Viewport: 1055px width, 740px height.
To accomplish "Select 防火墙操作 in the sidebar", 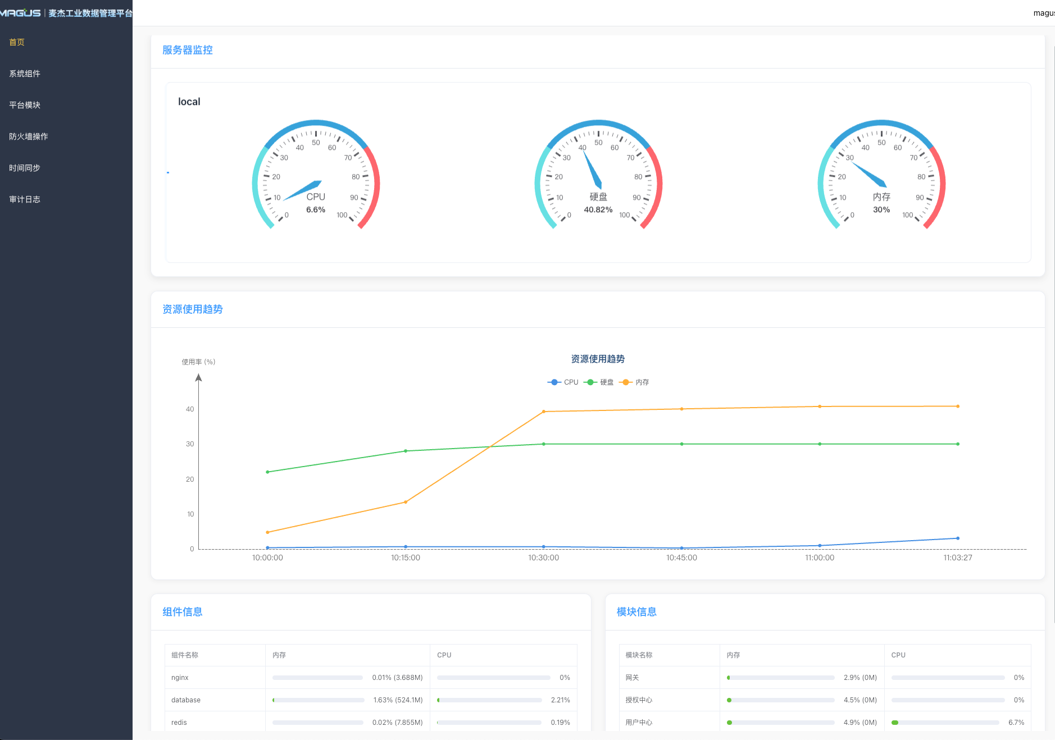I will [29, 136].
